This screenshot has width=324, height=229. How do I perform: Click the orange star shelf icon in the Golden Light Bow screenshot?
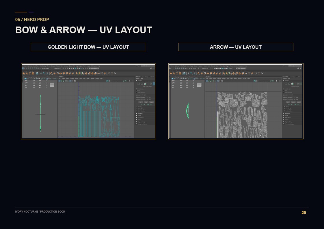click(24, 74)
